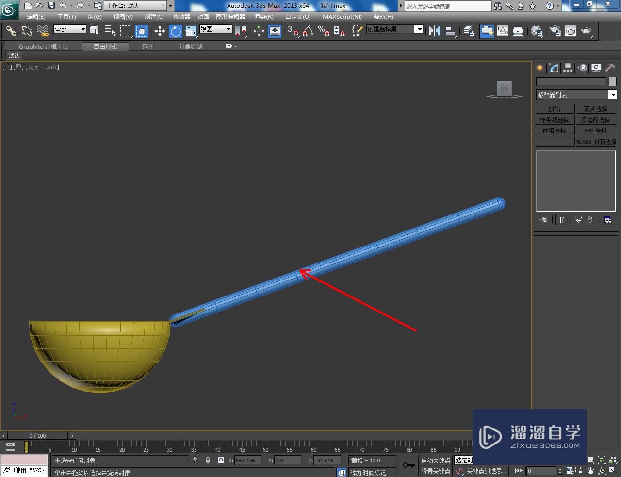Toggle Window/Crossing selection mode
The width and height of the screenshot is (621, 477).
click(x=141, y=31)
